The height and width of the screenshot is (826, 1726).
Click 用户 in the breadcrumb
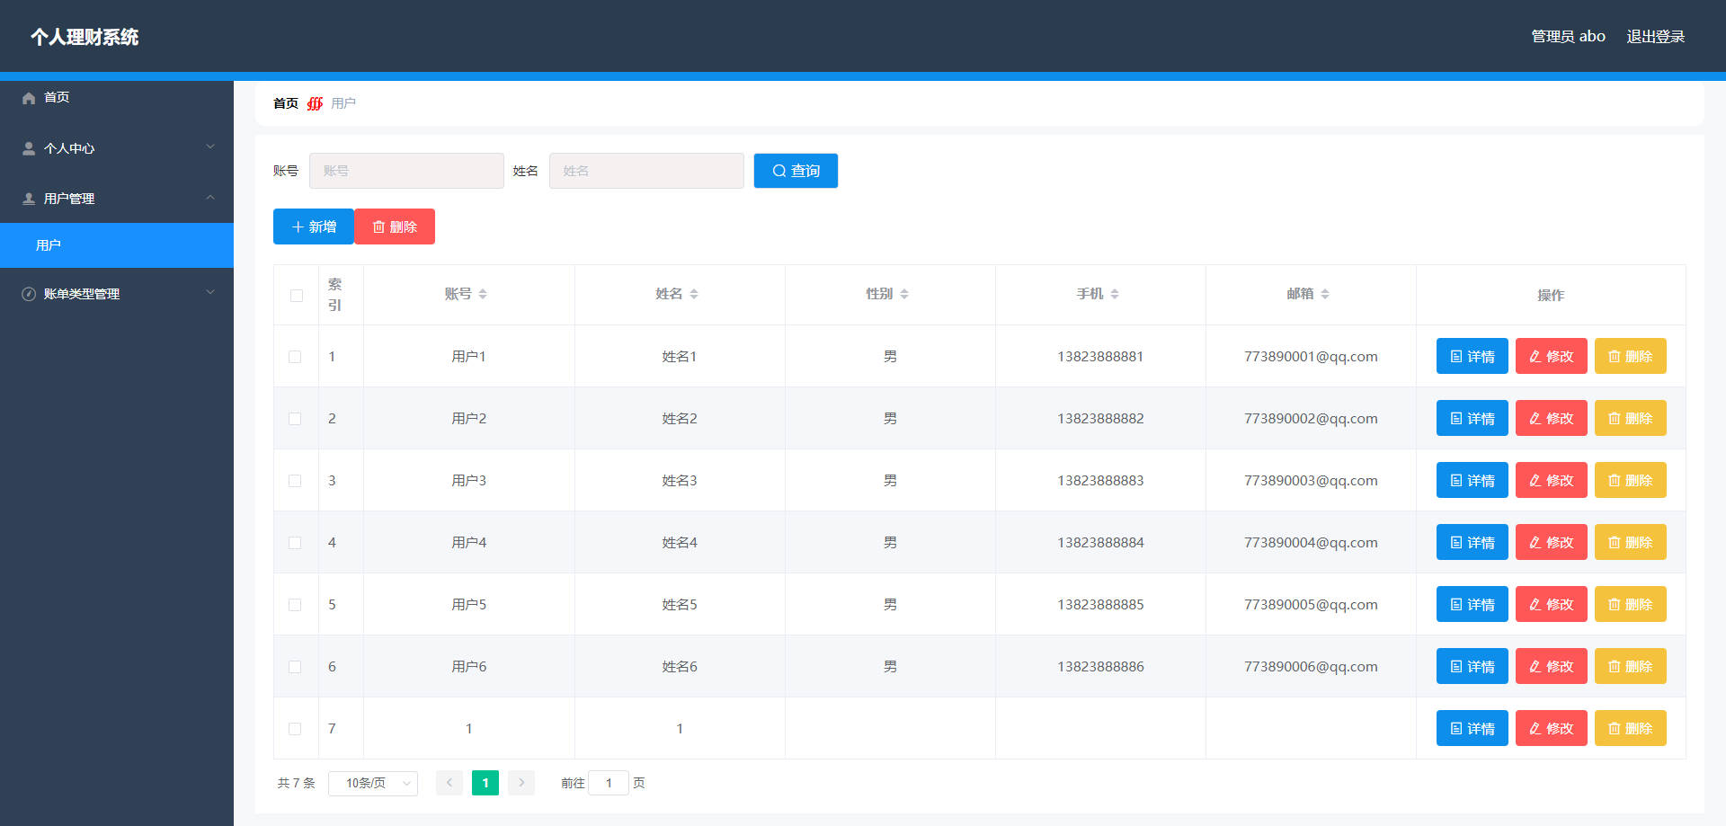click(343, 103)
